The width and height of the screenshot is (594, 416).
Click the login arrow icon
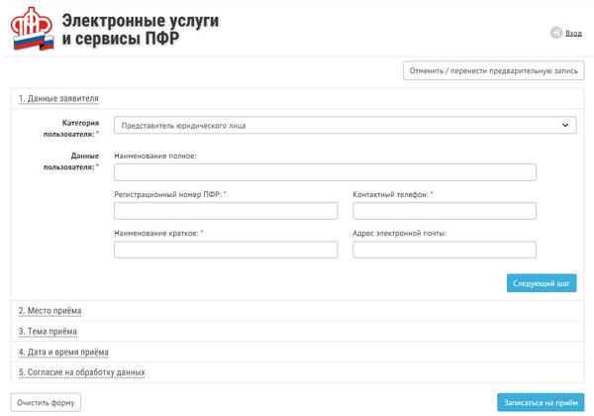pos(555,33)
